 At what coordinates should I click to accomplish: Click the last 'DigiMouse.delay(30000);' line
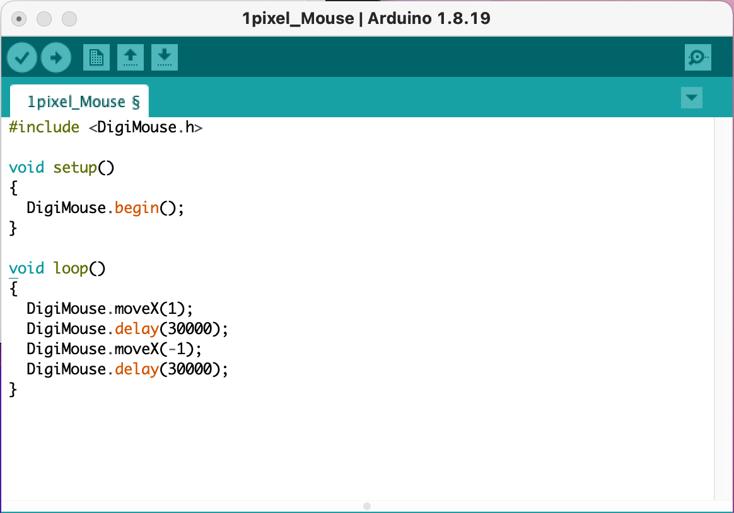(127, 369)
